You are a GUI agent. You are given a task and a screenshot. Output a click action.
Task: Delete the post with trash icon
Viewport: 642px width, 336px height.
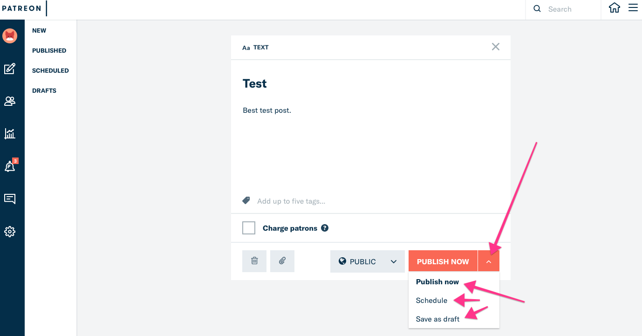(x=254, y=261)
